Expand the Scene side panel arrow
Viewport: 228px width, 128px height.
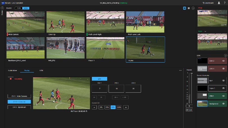(2, 8)
